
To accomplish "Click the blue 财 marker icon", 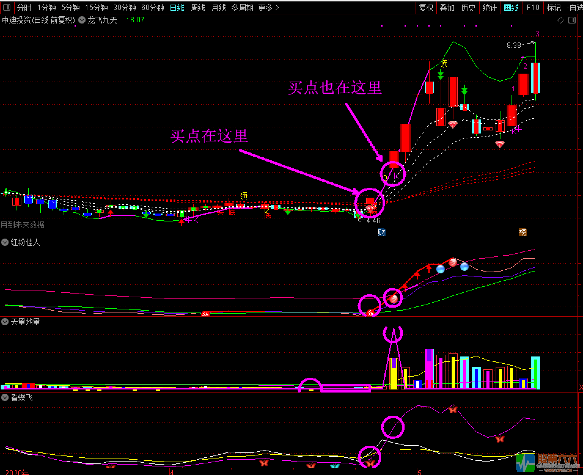I will point(381,232).
